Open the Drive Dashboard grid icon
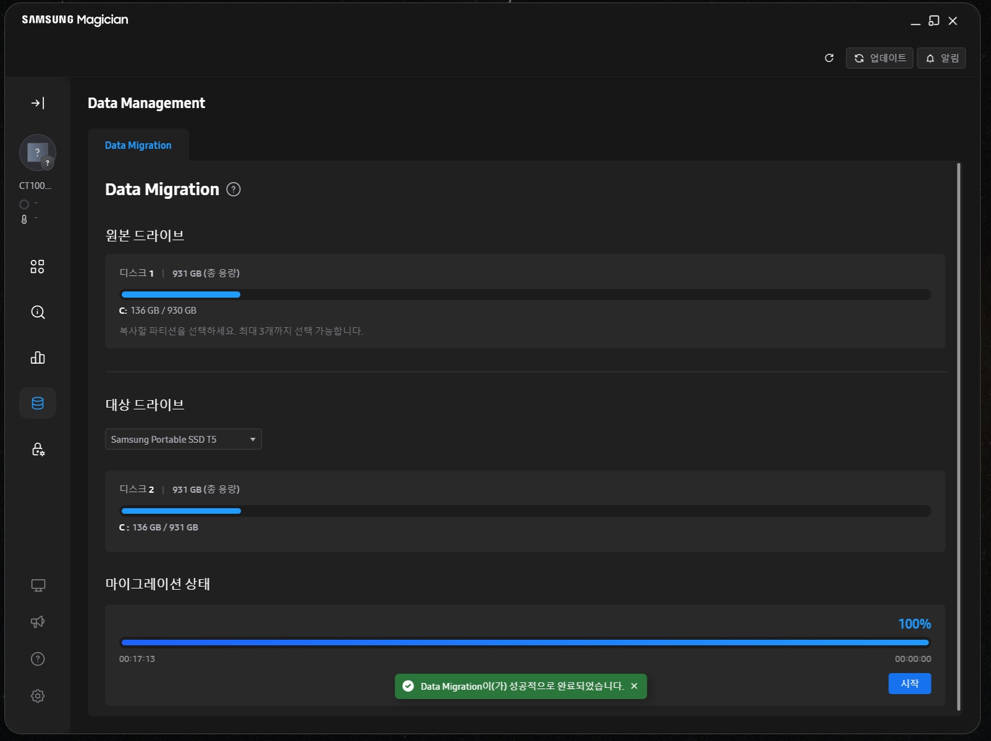 tap(38, 267)
